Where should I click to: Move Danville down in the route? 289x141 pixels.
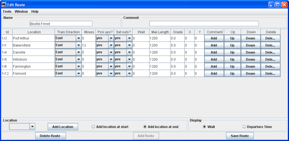[x=250, y=52]
